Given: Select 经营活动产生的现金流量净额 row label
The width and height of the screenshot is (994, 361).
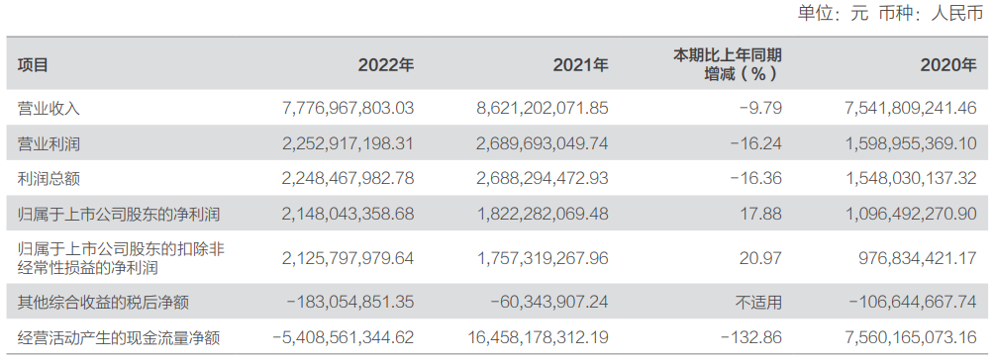Looking at the screenshot, I should pyautogui.click(x=119, y=338).
